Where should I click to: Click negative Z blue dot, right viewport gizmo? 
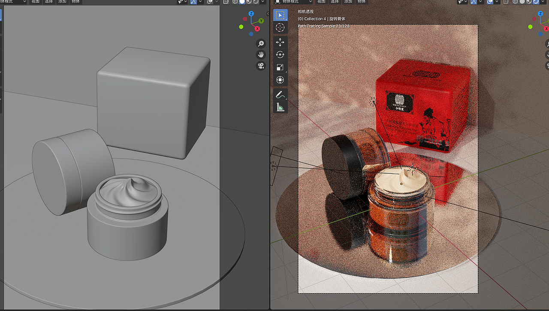[540, 33]
